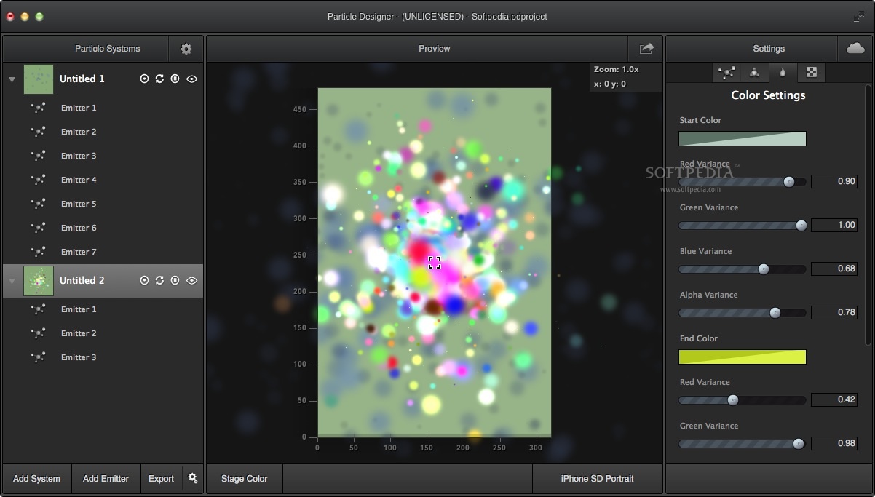Click Emitter 1 icon under Untitled 1
The height and width of the screenshot is (497, 875).
tap(39, 108)
